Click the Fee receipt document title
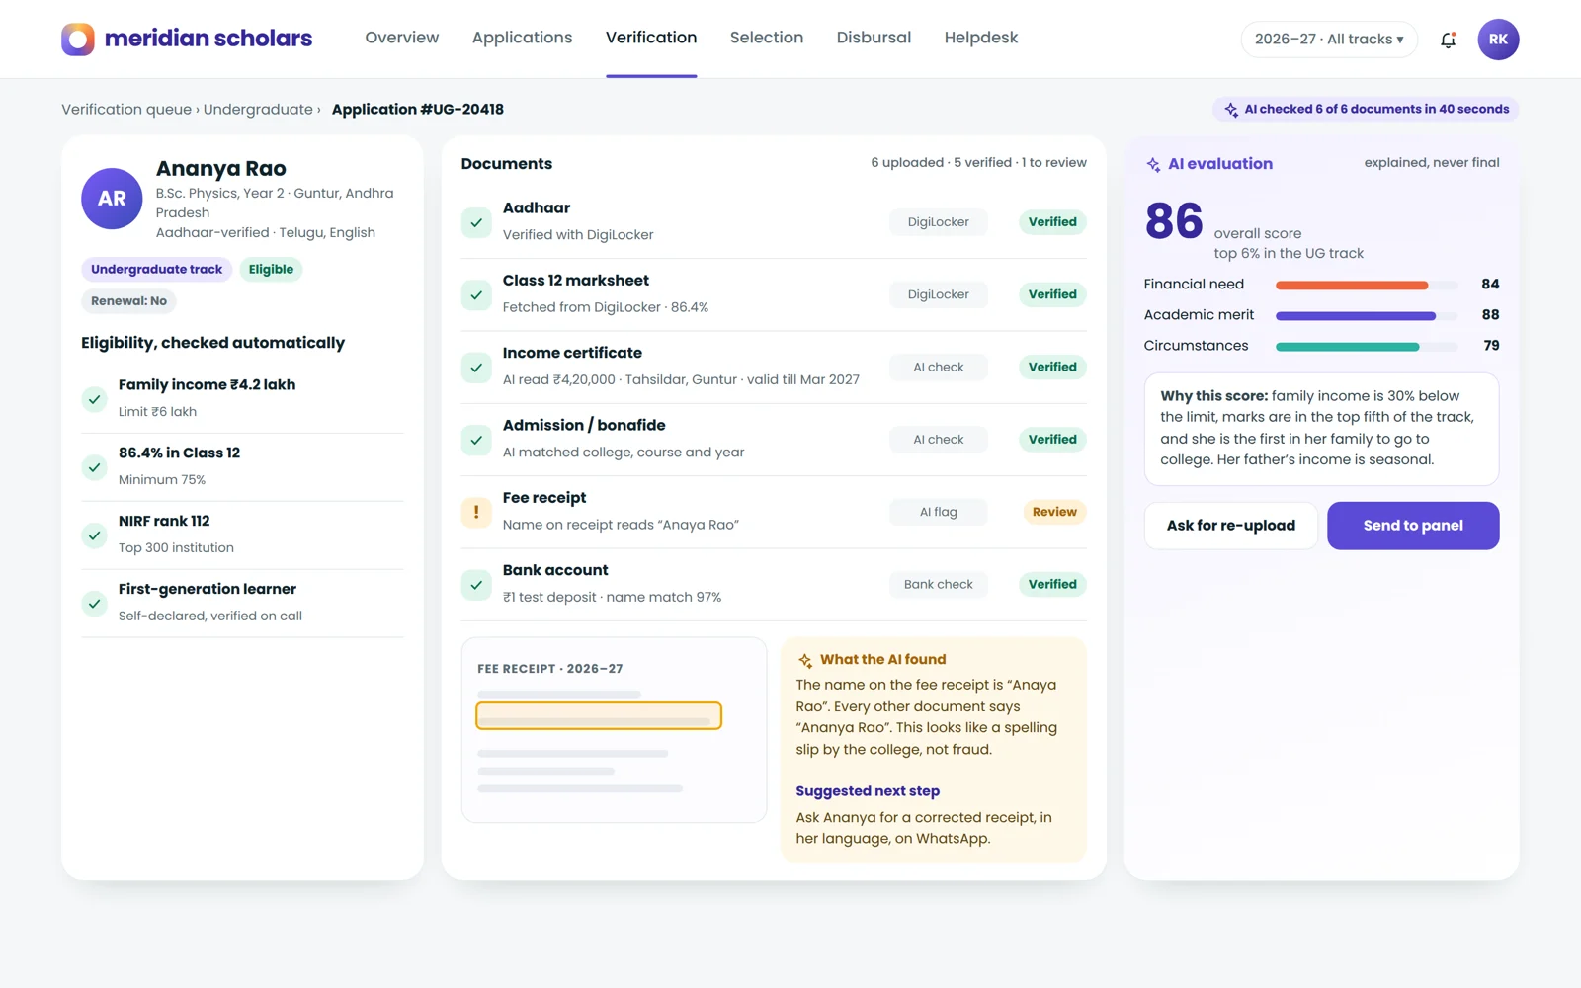 544,498
